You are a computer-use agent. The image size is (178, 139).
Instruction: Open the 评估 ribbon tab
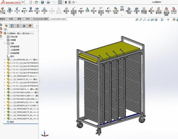tap(28, 19)
